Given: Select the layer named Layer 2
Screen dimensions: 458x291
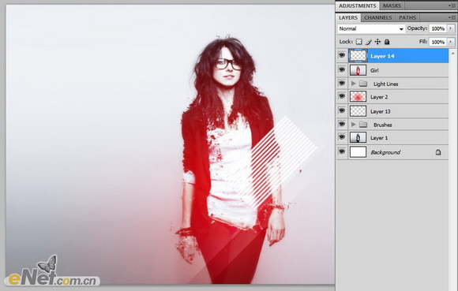Looking at the screenshot, I should 379,97.
